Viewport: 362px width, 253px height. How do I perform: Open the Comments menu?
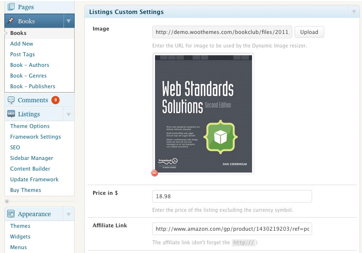coord(33,100)
